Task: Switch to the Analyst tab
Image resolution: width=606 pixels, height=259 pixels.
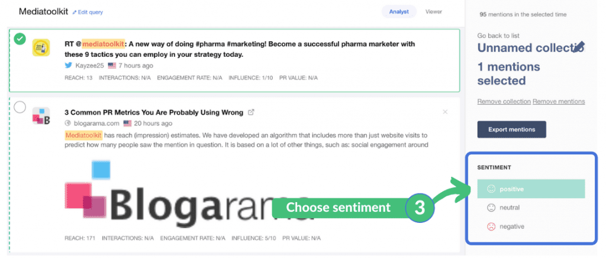Action: (399, 12)
